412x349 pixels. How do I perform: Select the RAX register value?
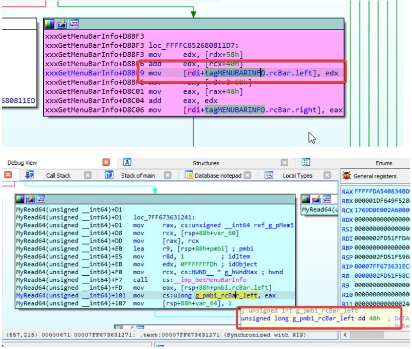382,191
